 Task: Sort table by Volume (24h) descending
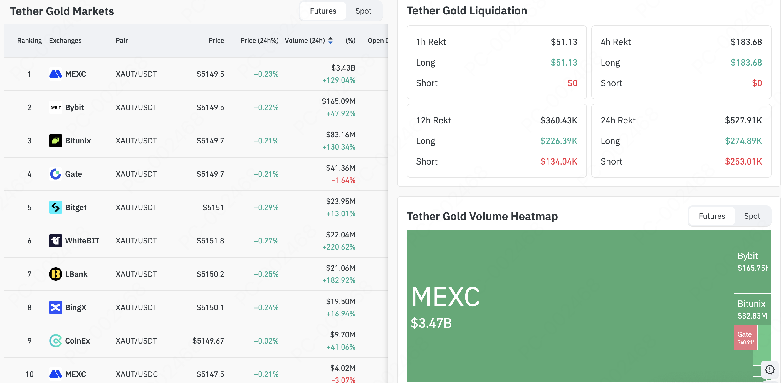[x=330, y=40]
